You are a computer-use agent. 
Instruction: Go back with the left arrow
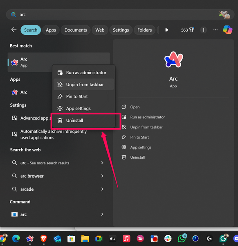[14, 30]
